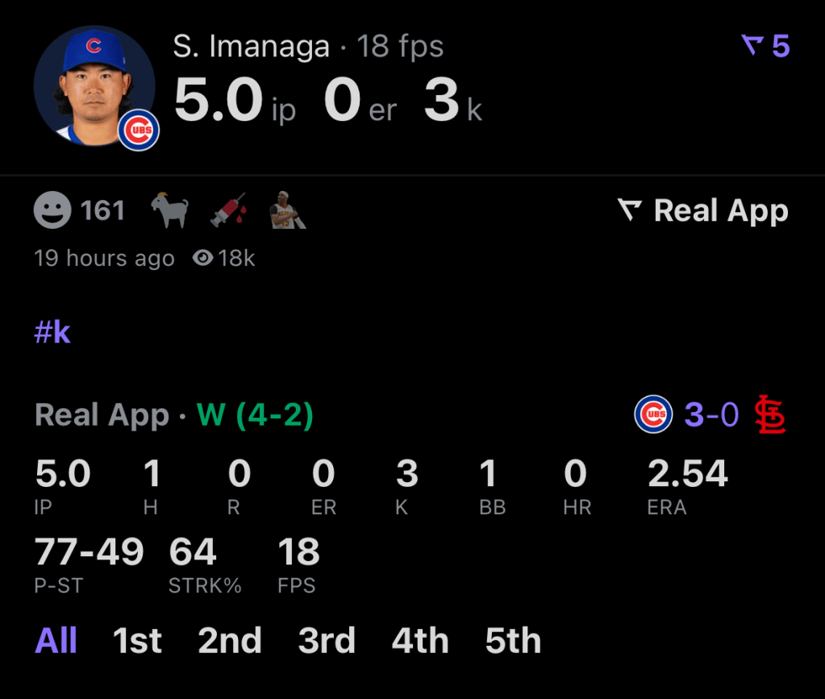Click the Real App link with logo
This screenshot has height=699, width=825.
[x=702, y=211]
